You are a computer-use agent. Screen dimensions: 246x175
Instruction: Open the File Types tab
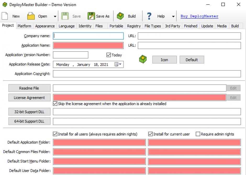tap(153, 26)
